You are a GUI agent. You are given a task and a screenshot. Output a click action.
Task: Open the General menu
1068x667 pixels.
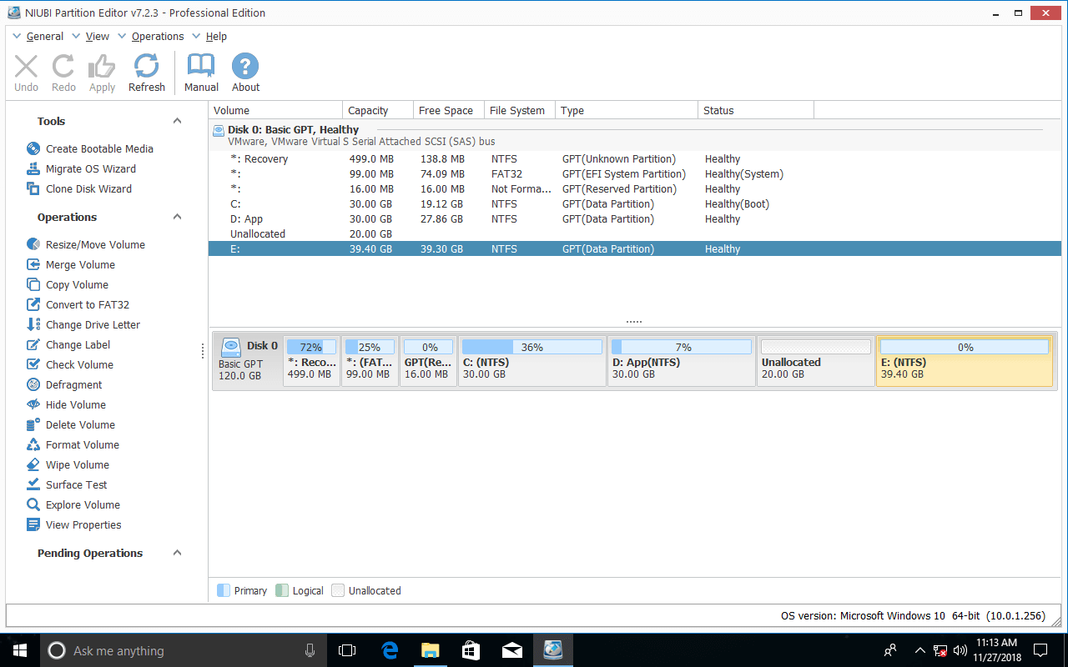(x=44, y=36)
